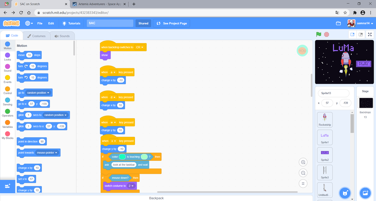
Task: Click the See Project Page button
Action: click(x=172, y=23)
